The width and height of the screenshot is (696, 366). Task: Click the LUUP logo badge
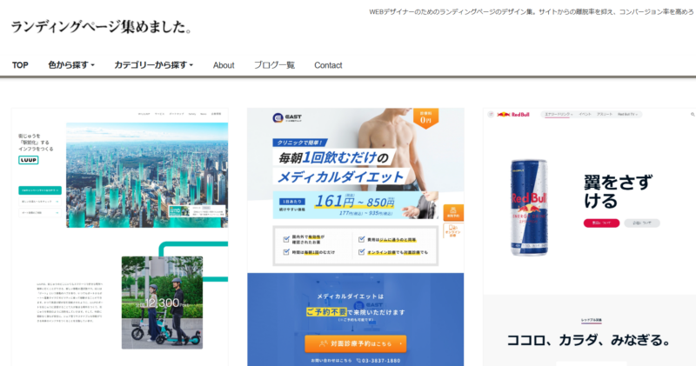29,160
